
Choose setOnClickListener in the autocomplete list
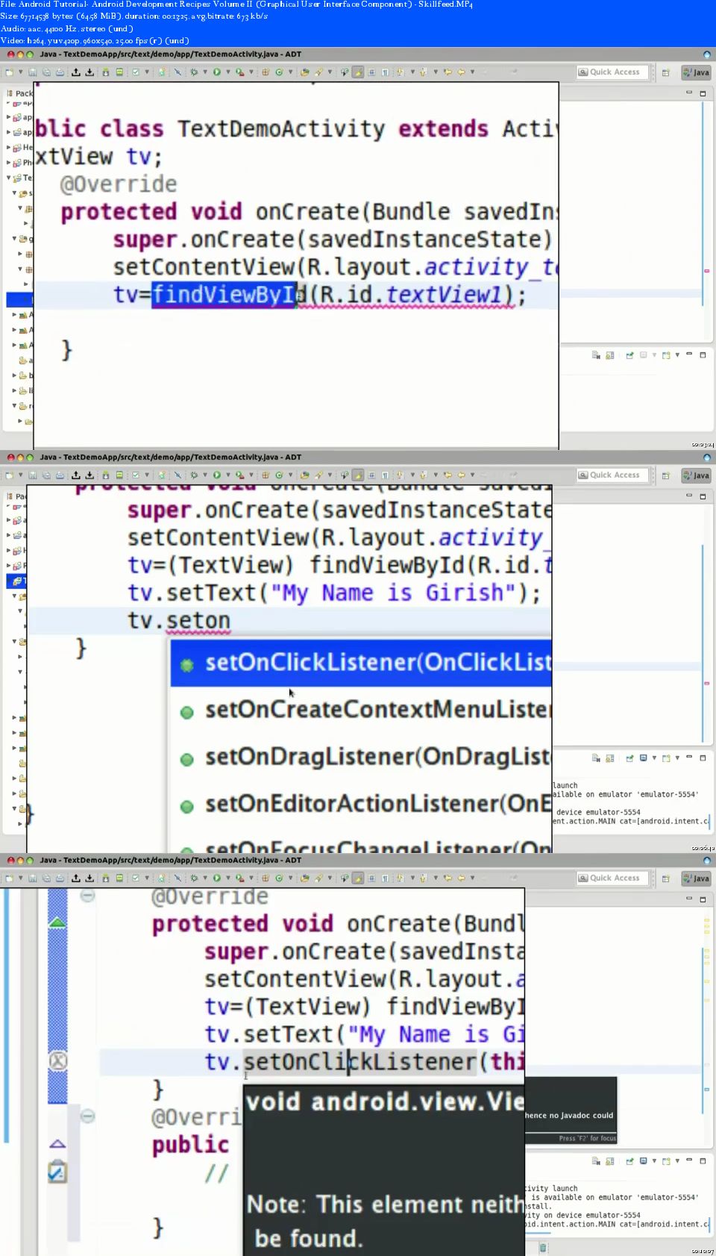pyautogui.click(x=361, y=663)
